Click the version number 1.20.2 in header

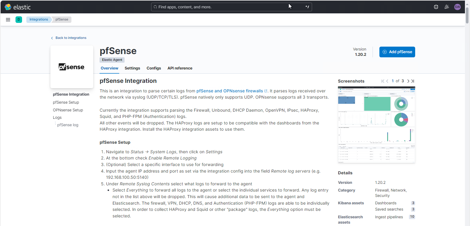pos(361,55)
